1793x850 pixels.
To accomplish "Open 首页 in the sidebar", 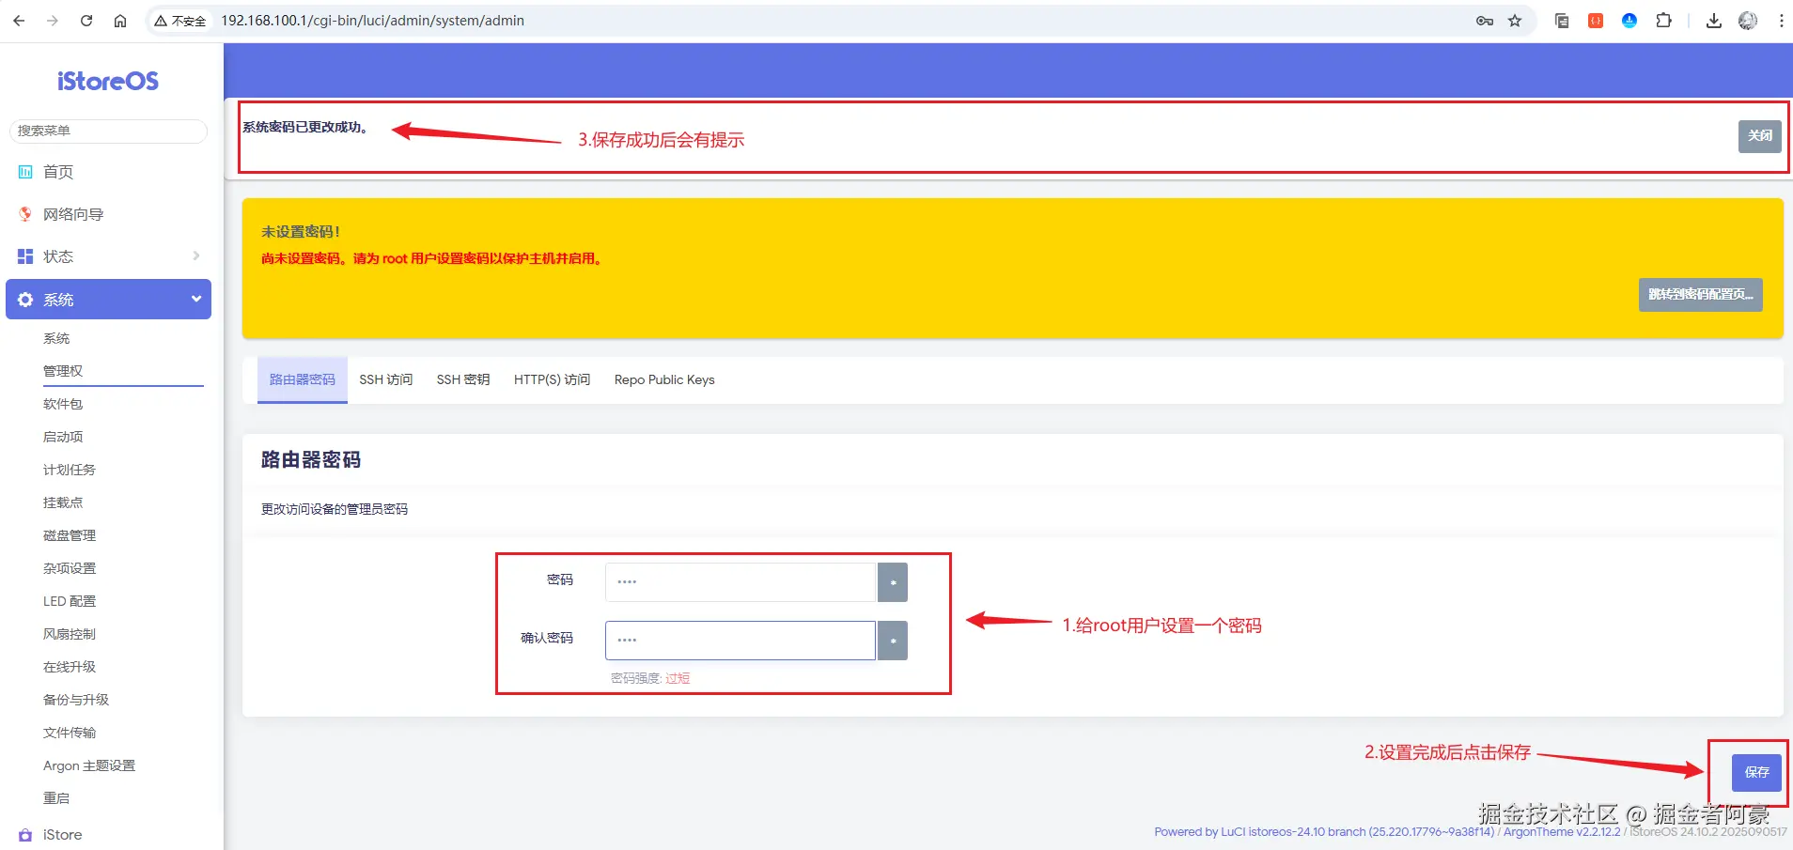I will pos(108,172).
